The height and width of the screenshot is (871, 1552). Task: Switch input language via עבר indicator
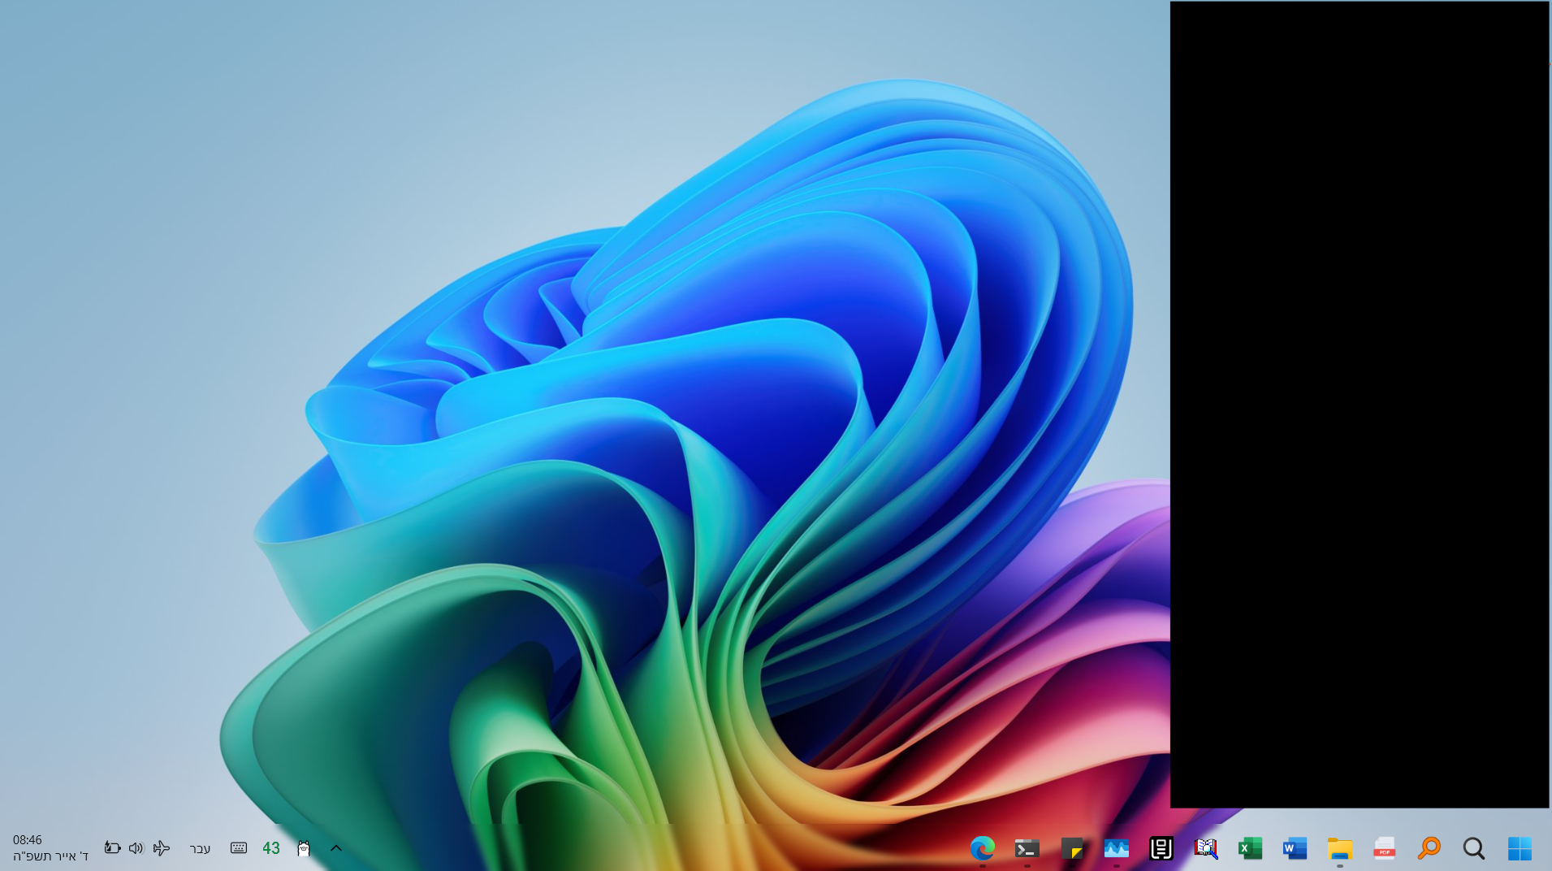tap(200, 848)
